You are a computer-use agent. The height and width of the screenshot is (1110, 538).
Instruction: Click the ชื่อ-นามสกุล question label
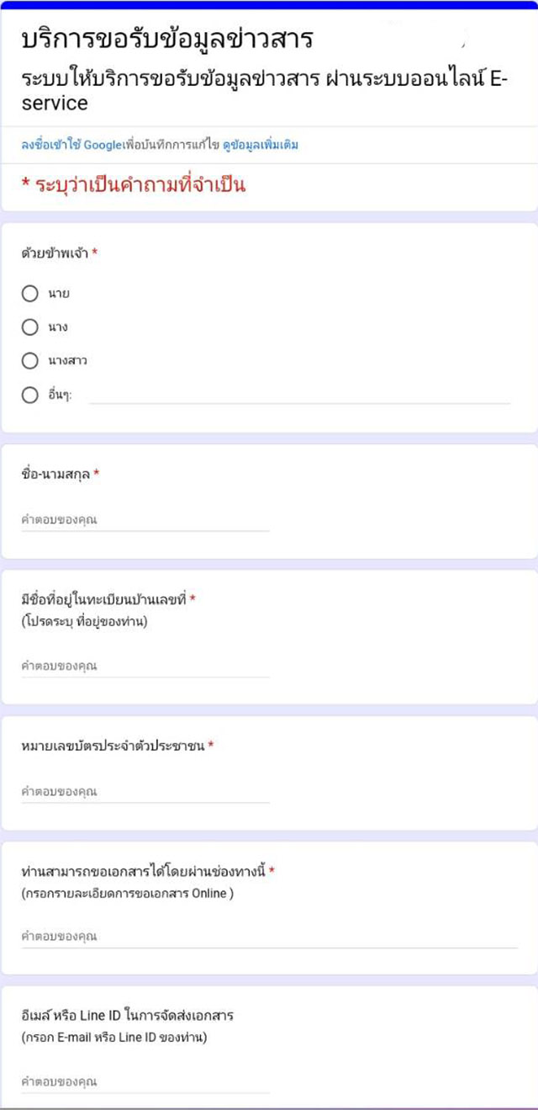click(x=56, y=475)
